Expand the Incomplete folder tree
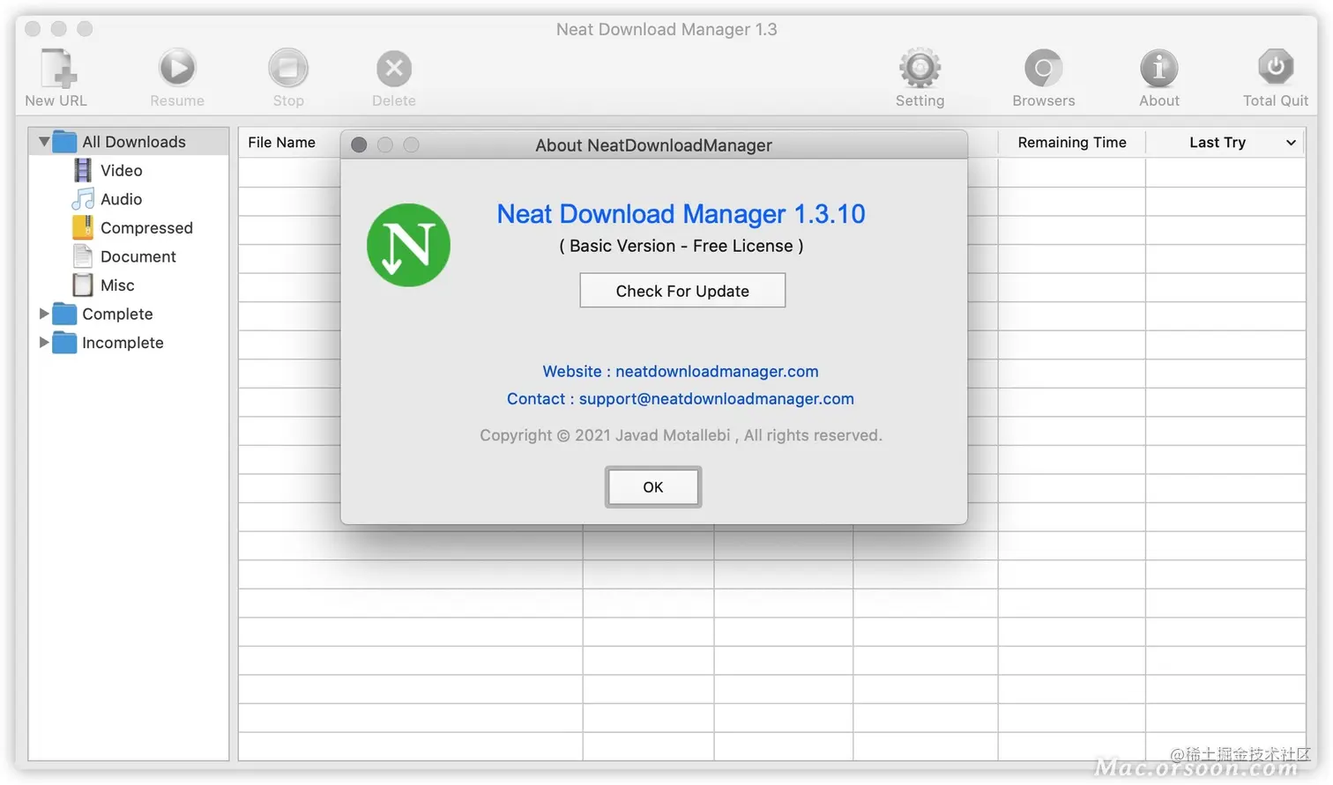Viewport: 1333px width, 785px height. pyautogui.click(x=43, y=342)
